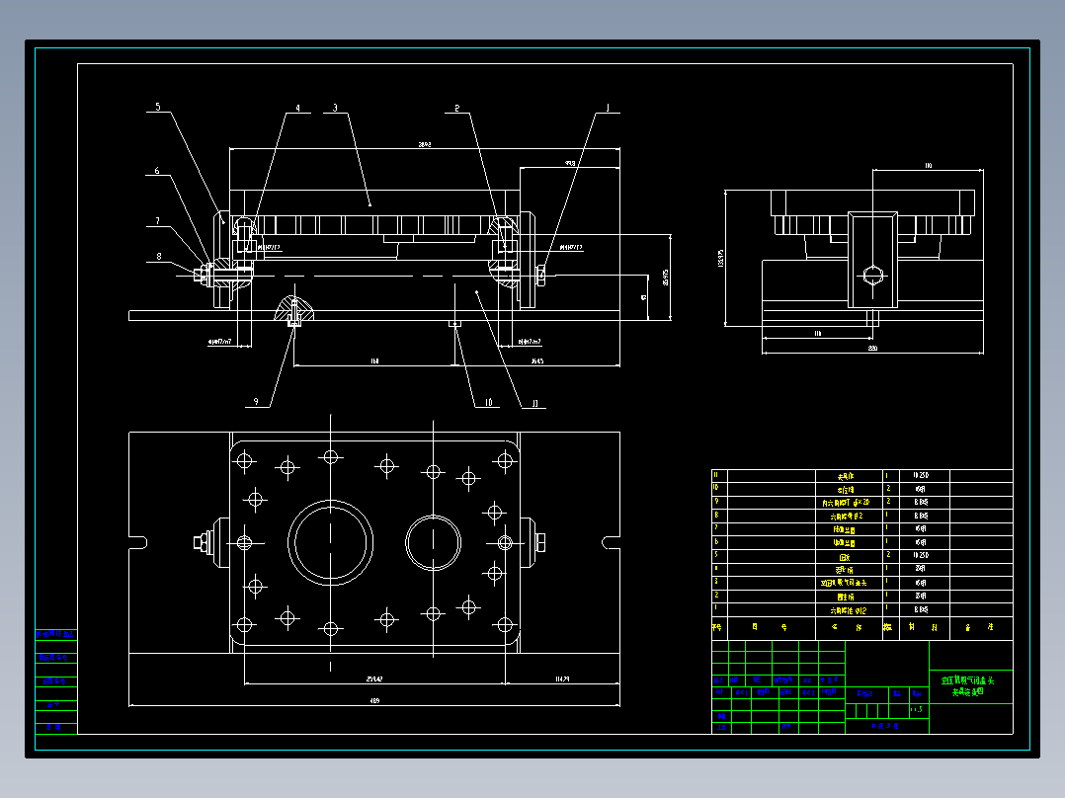Select part callout number 11 label
Viewport: 1065px width, 798px height.
(x=534, y=403)
